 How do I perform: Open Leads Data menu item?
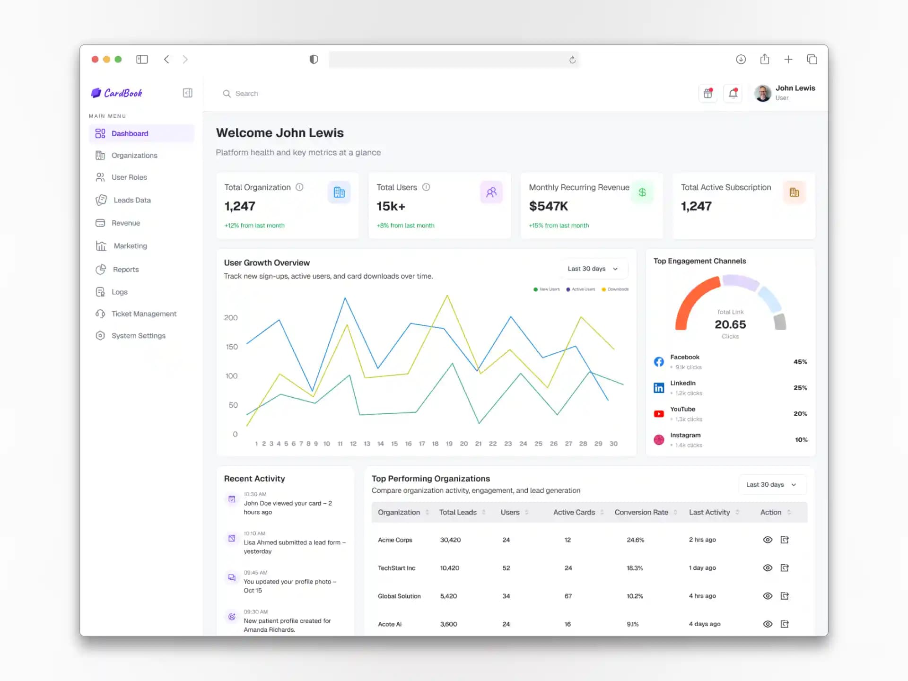tap(132, 200)
